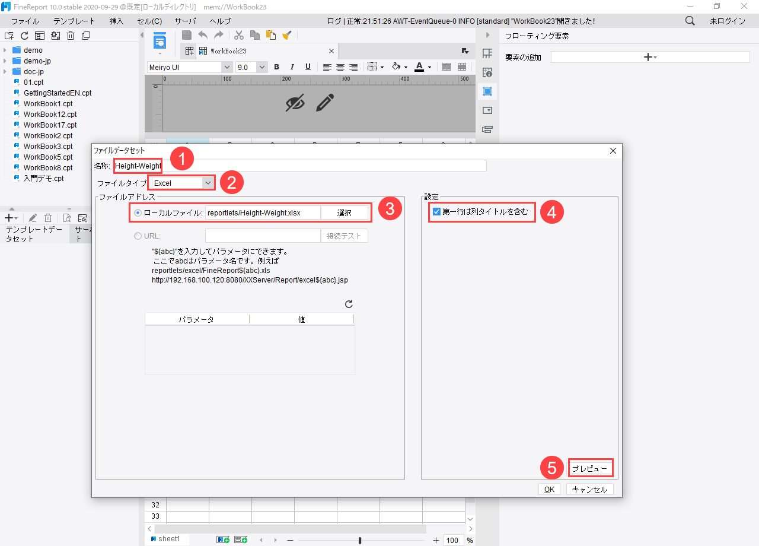Open the セル(C) menu
Viewport: 759px width, 546px height.
tap(149, 21)
